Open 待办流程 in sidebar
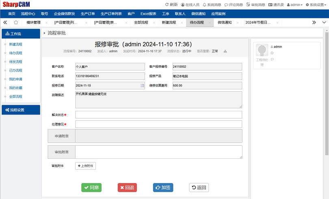329x199 pixels. (15, 53)
